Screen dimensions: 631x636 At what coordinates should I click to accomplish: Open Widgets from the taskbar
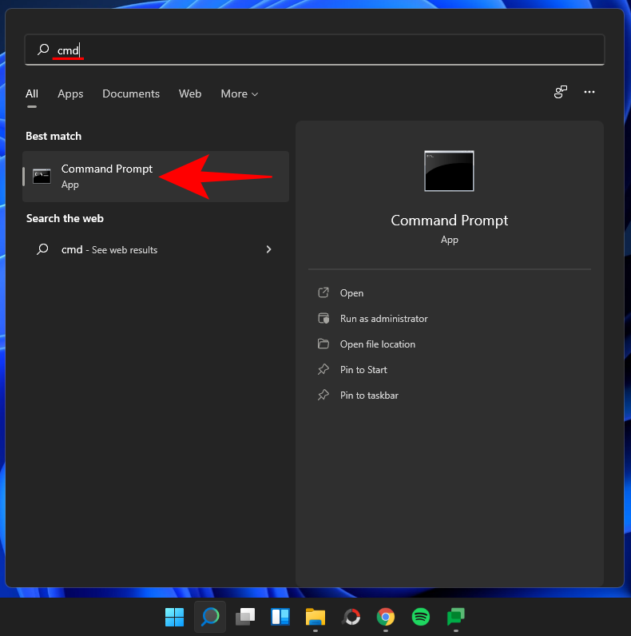tap(280, 617)
